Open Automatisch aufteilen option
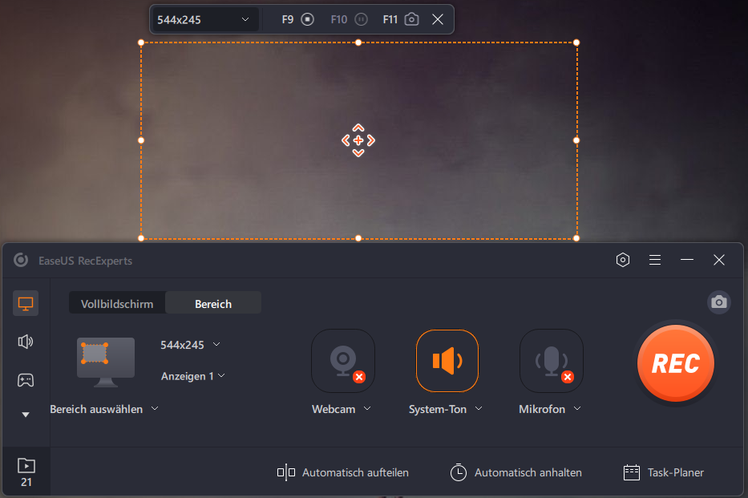The height and width of the screenshot is (498, 748). [x=342, y=472]
